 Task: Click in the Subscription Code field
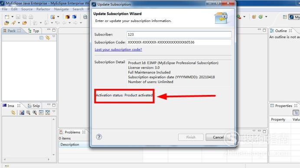pyautogui.click(x=179, y=42)
